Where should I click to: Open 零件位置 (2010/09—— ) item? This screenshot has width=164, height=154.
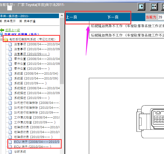32,69
